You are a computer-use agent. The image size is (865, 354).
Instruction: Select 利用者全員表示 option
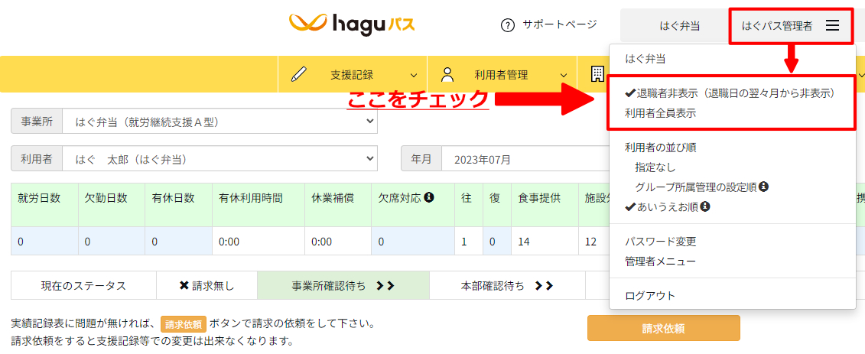point(660,113)
